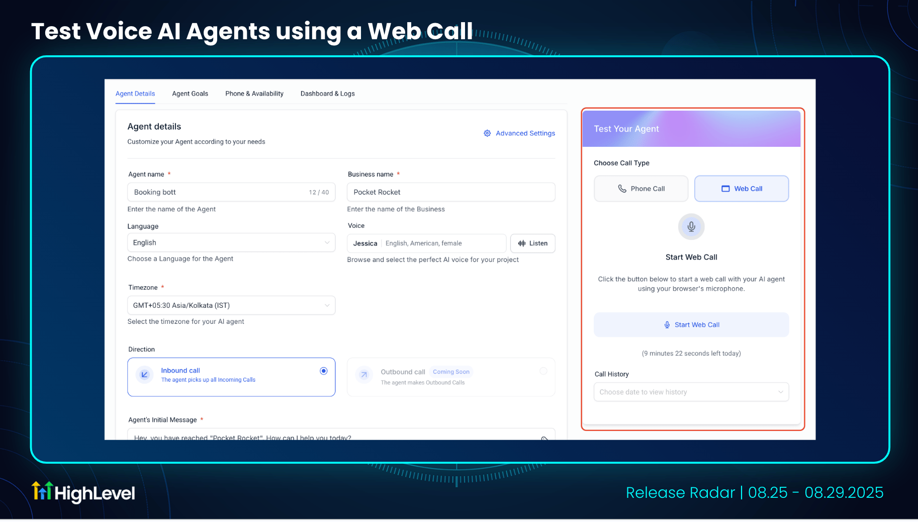
Task: Choose the Phone Call type button
Action: click(x=641, y=189)
